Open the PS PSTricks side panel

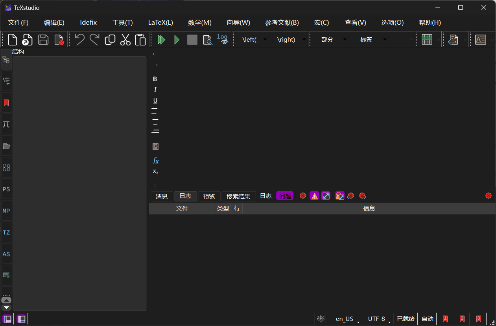coord(6,189)
